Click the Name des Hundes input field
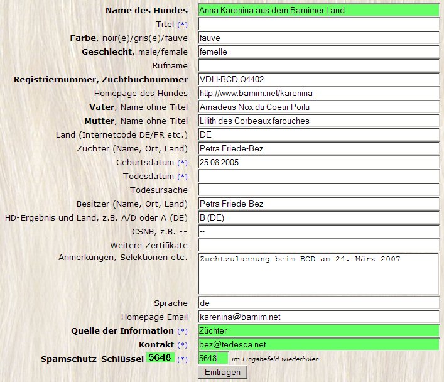This screenshot has height=382, width=444. [x=318, y=11]
